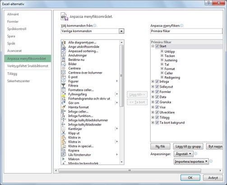This screenshot has height=185, width=227.
Task: Click the Hämta format brush icon
Action: tap(64, 107)
